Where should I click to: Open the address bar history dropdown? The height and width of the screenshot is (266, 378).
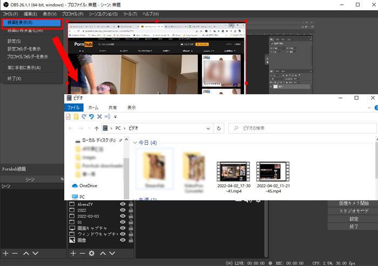pos(208,128)
